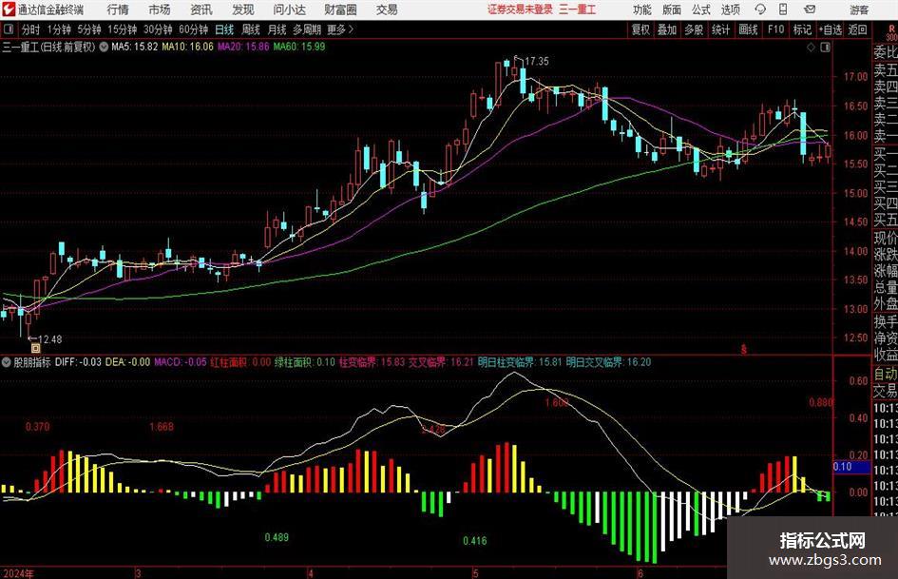Select the 日线 daily chart tab
This screenshot has height=579, width=898.
pyautogui.click(x=224, y=29)
